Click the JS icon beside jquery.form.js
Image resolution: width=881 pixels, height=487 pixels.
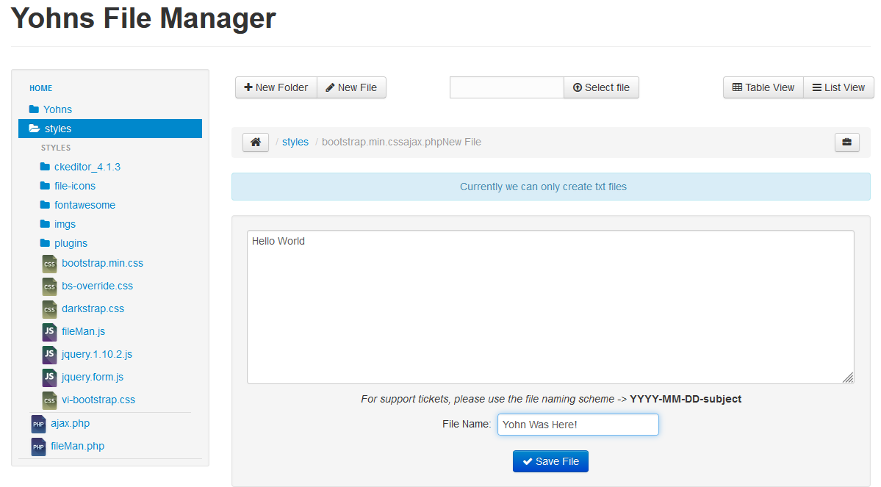[49, 378]
